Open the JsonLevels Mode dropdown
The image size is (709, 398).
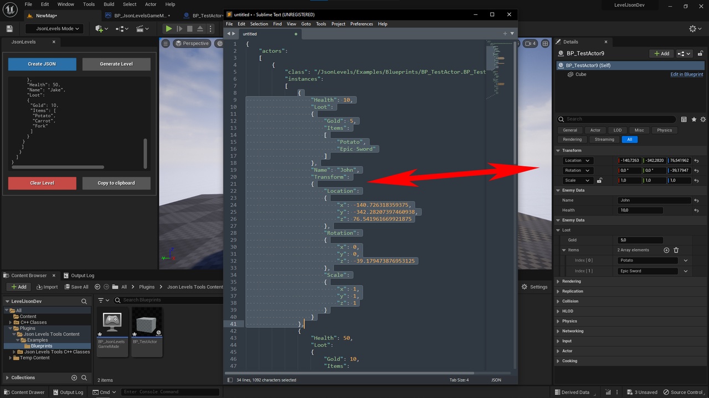pyautogui.click(x=54, y=29)
